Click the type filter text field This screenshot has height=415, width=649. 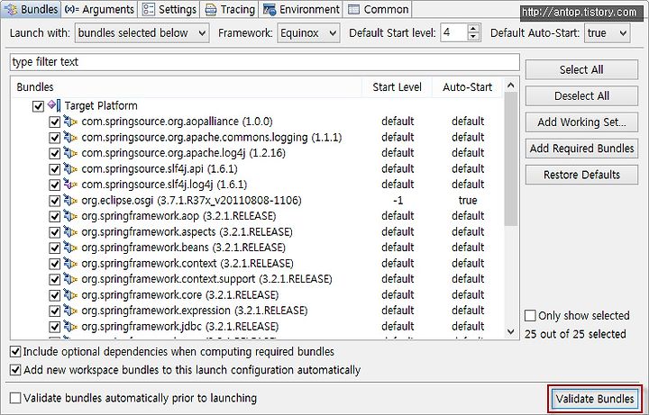(264, 62)
